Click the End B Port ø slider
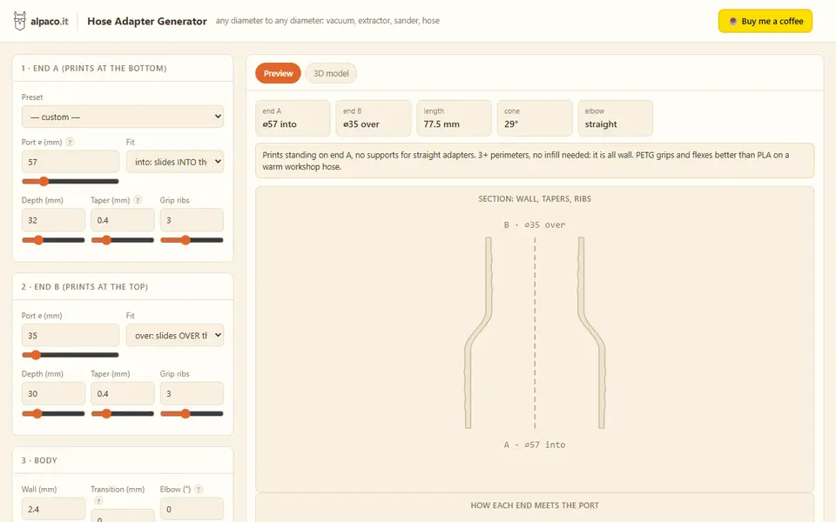Screen dimensions: 836x522 point(71,355)
